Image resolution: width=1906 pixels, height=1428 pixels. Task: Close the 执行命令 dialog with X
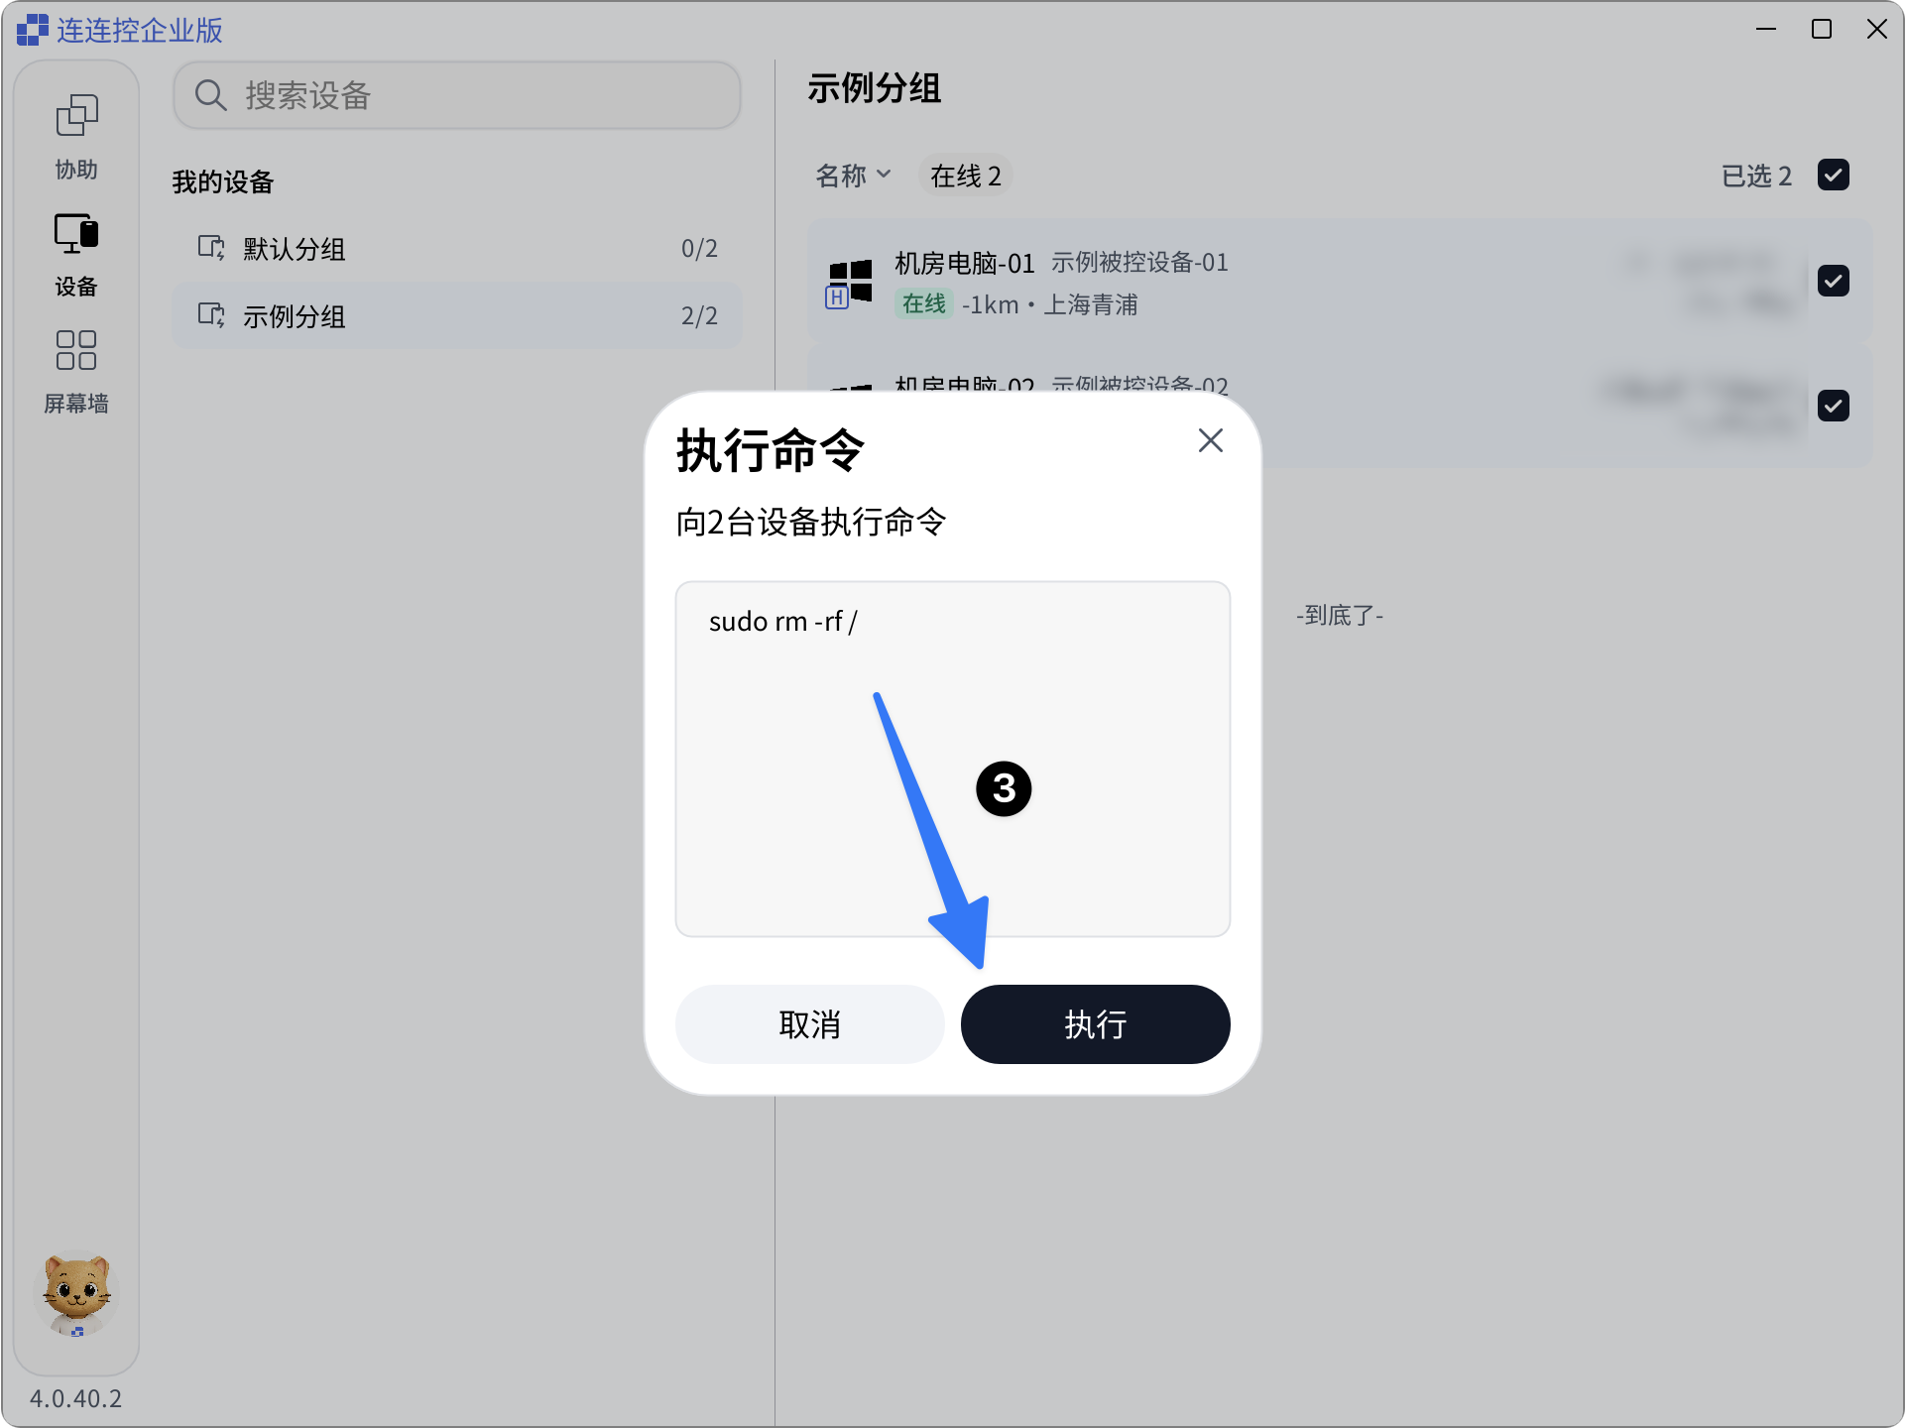click(1210, 440)
